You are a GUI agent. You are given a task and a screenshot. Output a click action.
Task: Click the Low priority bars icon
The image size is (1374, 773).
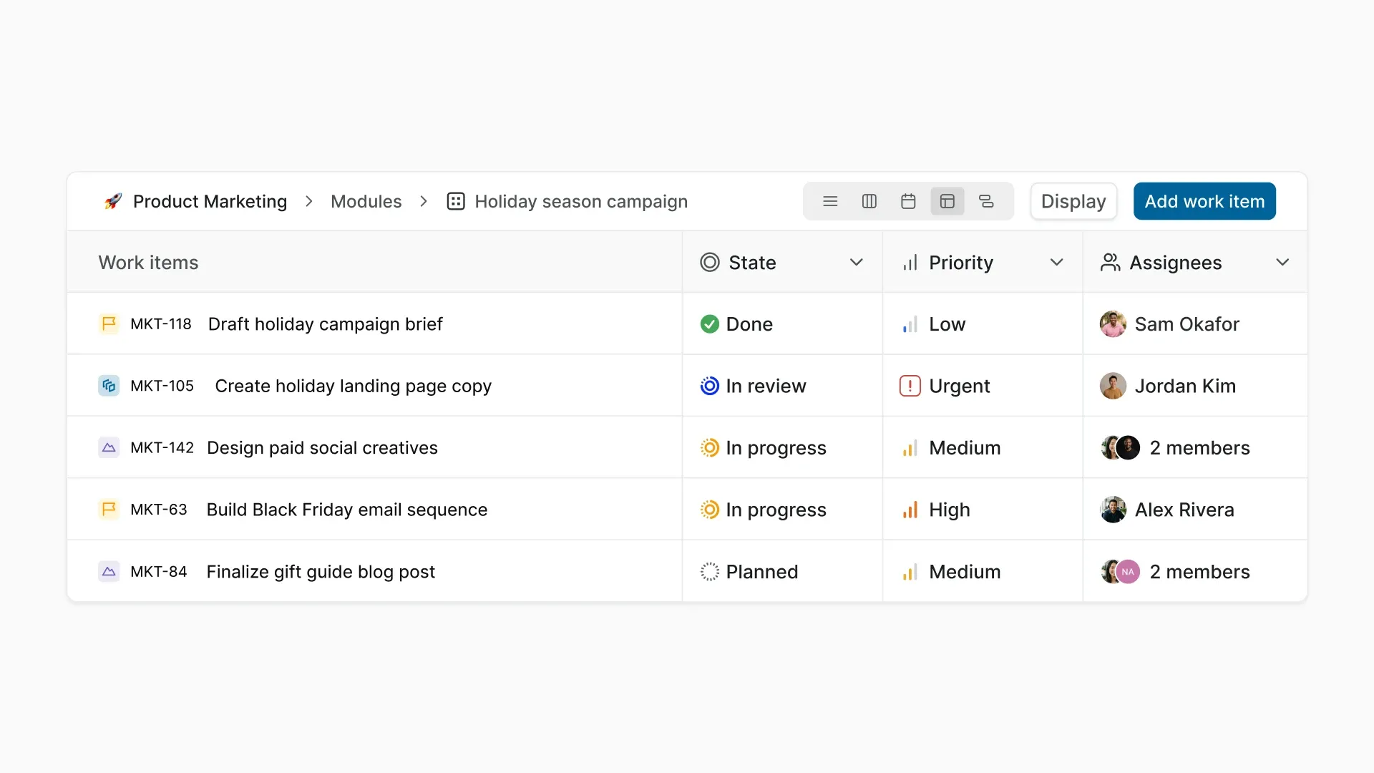tap(910, 324)
